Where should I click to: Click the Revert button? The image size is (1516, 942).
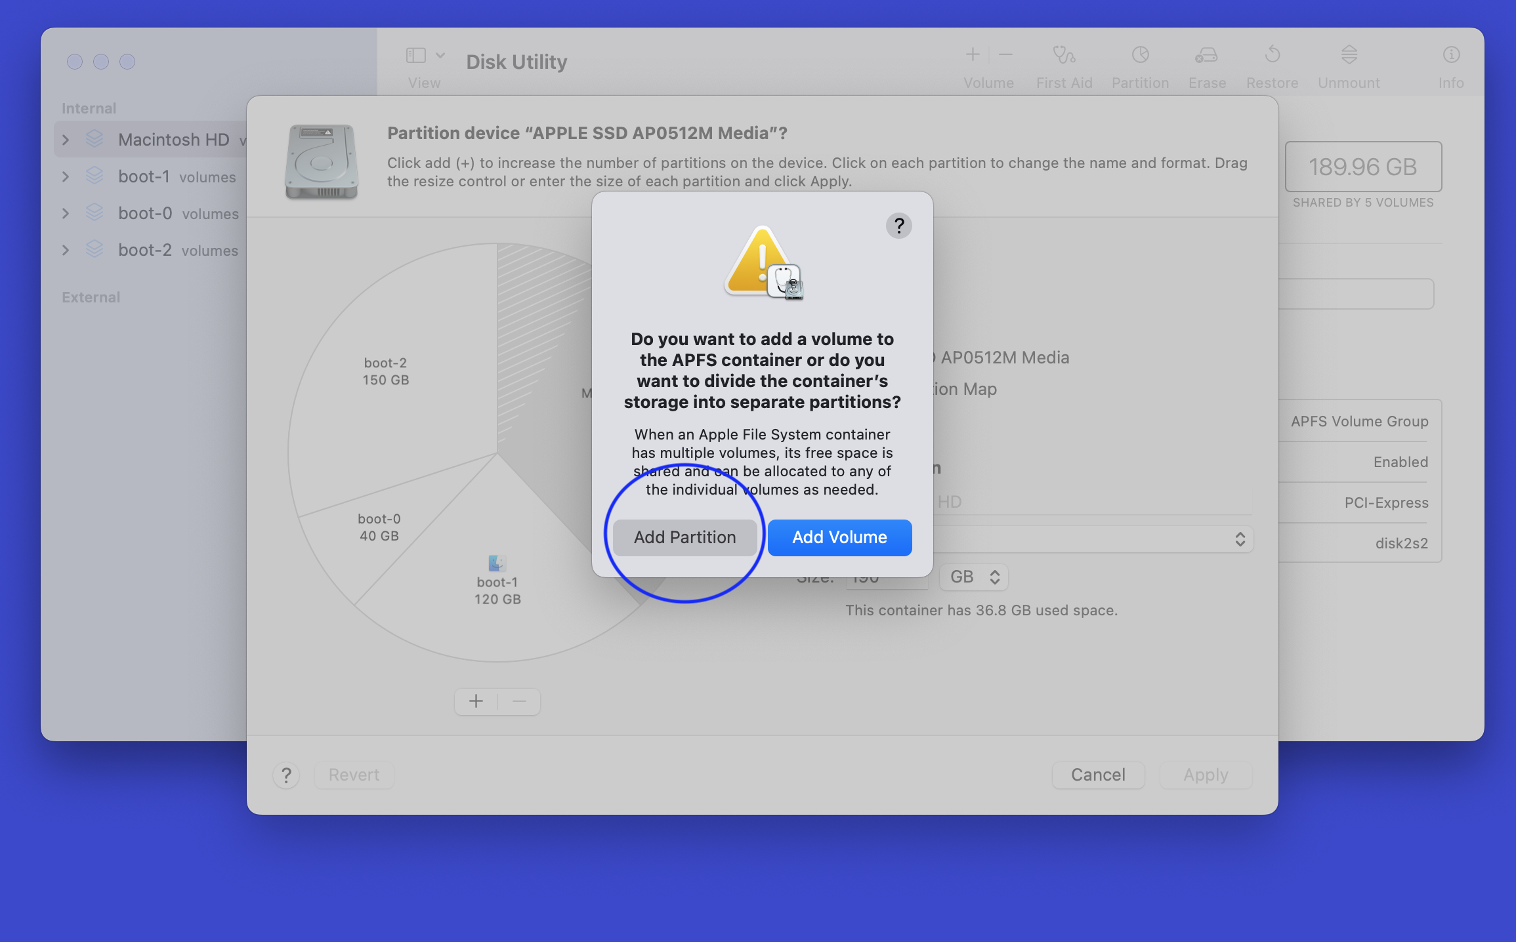click(354, 775)
